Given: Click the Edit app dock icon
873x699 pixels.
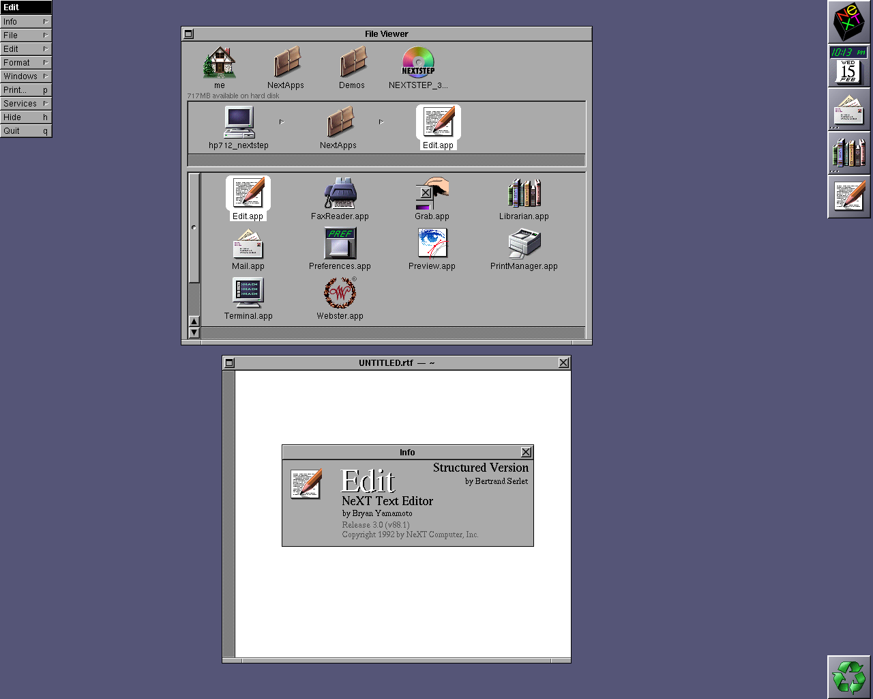Looking at the screenshot, I should [849, 197].
